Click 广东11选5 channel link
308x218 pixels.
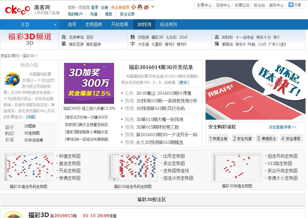coord(277,44)
